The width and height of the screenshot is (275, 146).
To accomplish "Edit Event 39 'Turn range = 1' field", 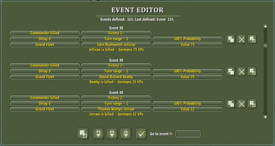I will coord(116,71).
